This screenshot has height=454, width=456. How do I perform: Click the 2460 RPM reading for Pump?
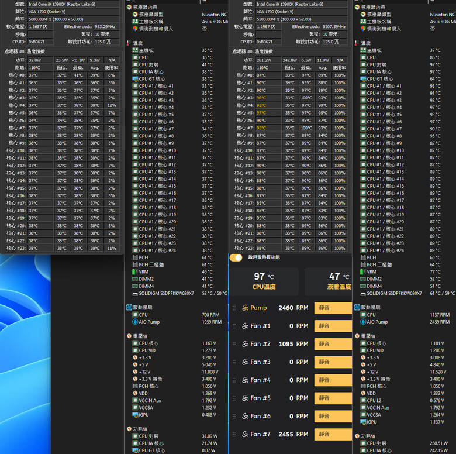tap(293, 308)
